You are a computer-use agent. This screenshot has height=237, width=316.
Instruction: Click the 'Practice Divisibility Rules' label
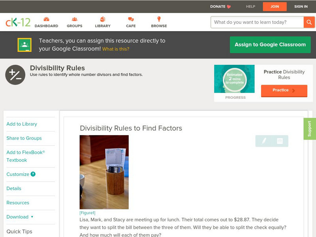click(x=284, y=75)
